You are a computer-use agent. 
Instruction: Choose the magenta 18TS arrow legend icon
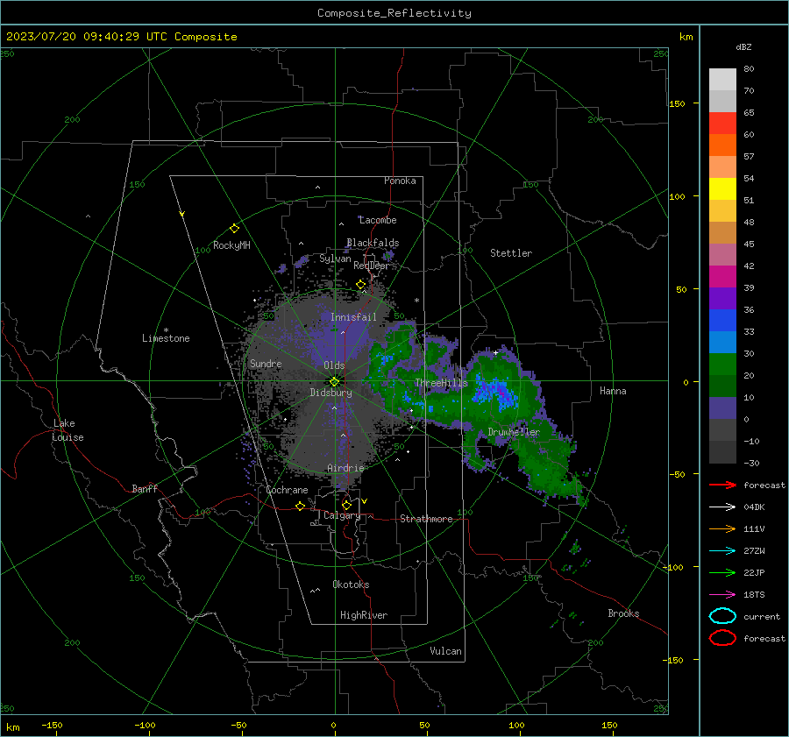coord(722,595)
